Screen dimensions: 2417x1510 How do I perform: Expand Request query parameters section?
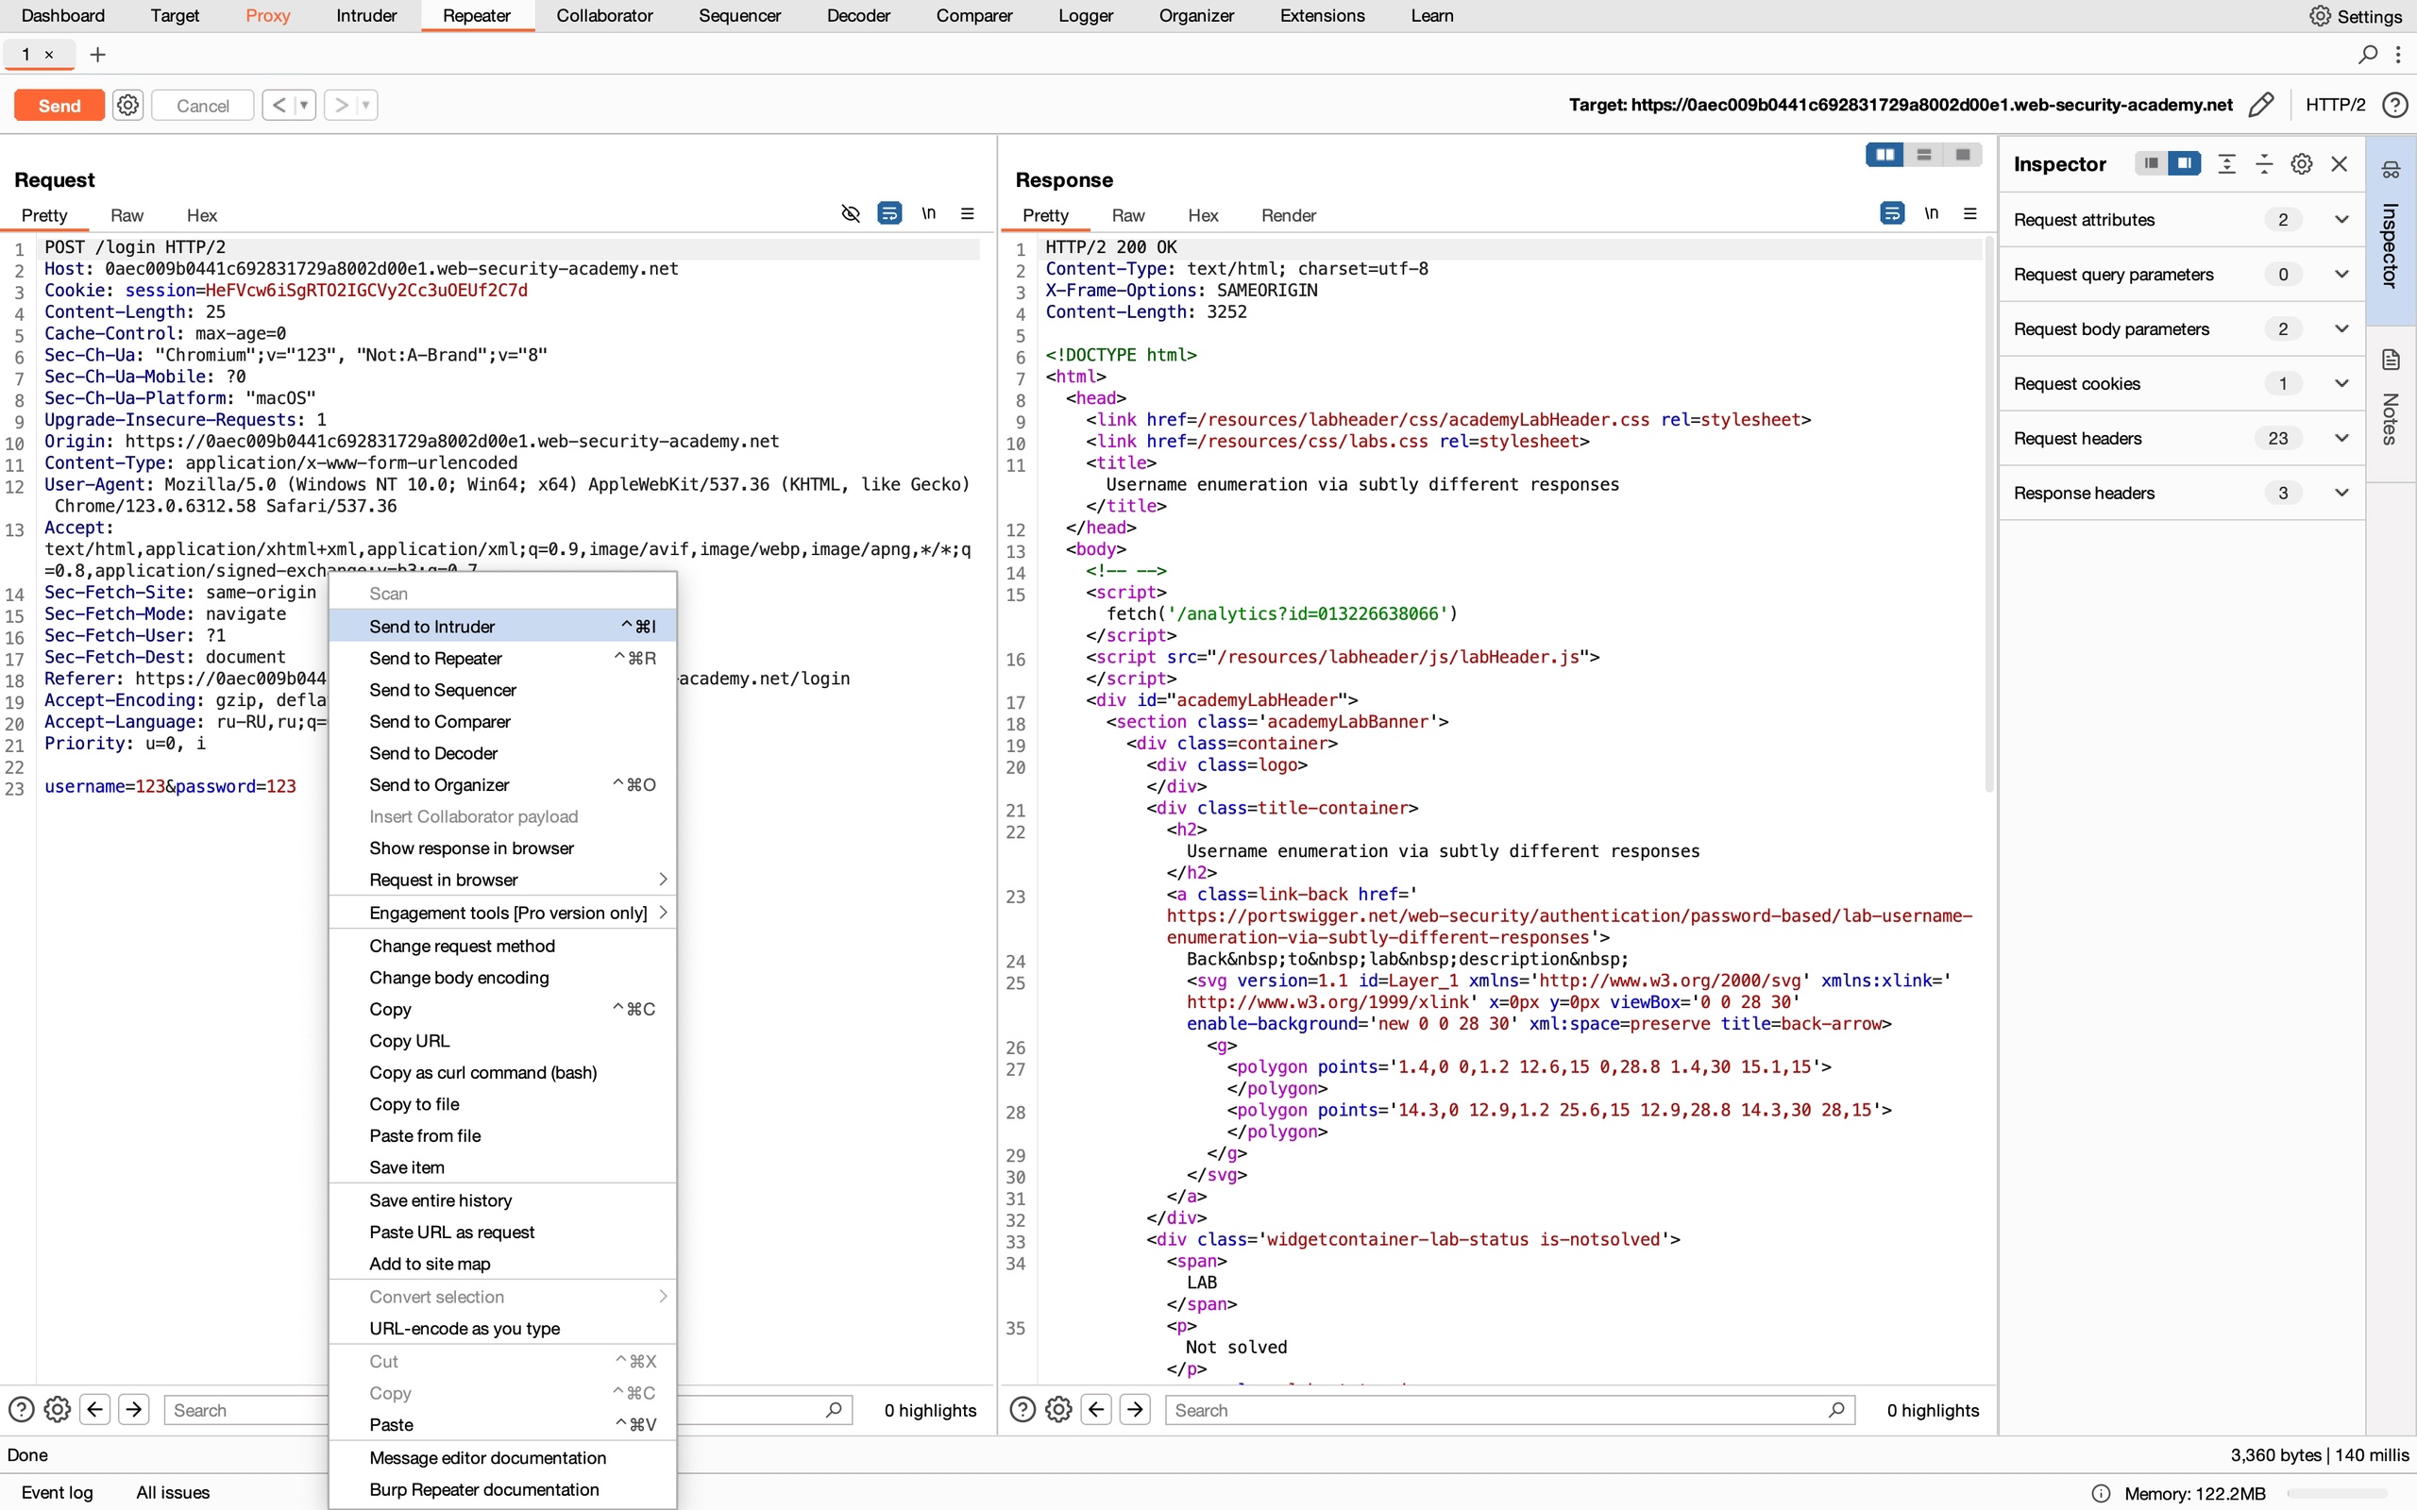[2341, 274]
